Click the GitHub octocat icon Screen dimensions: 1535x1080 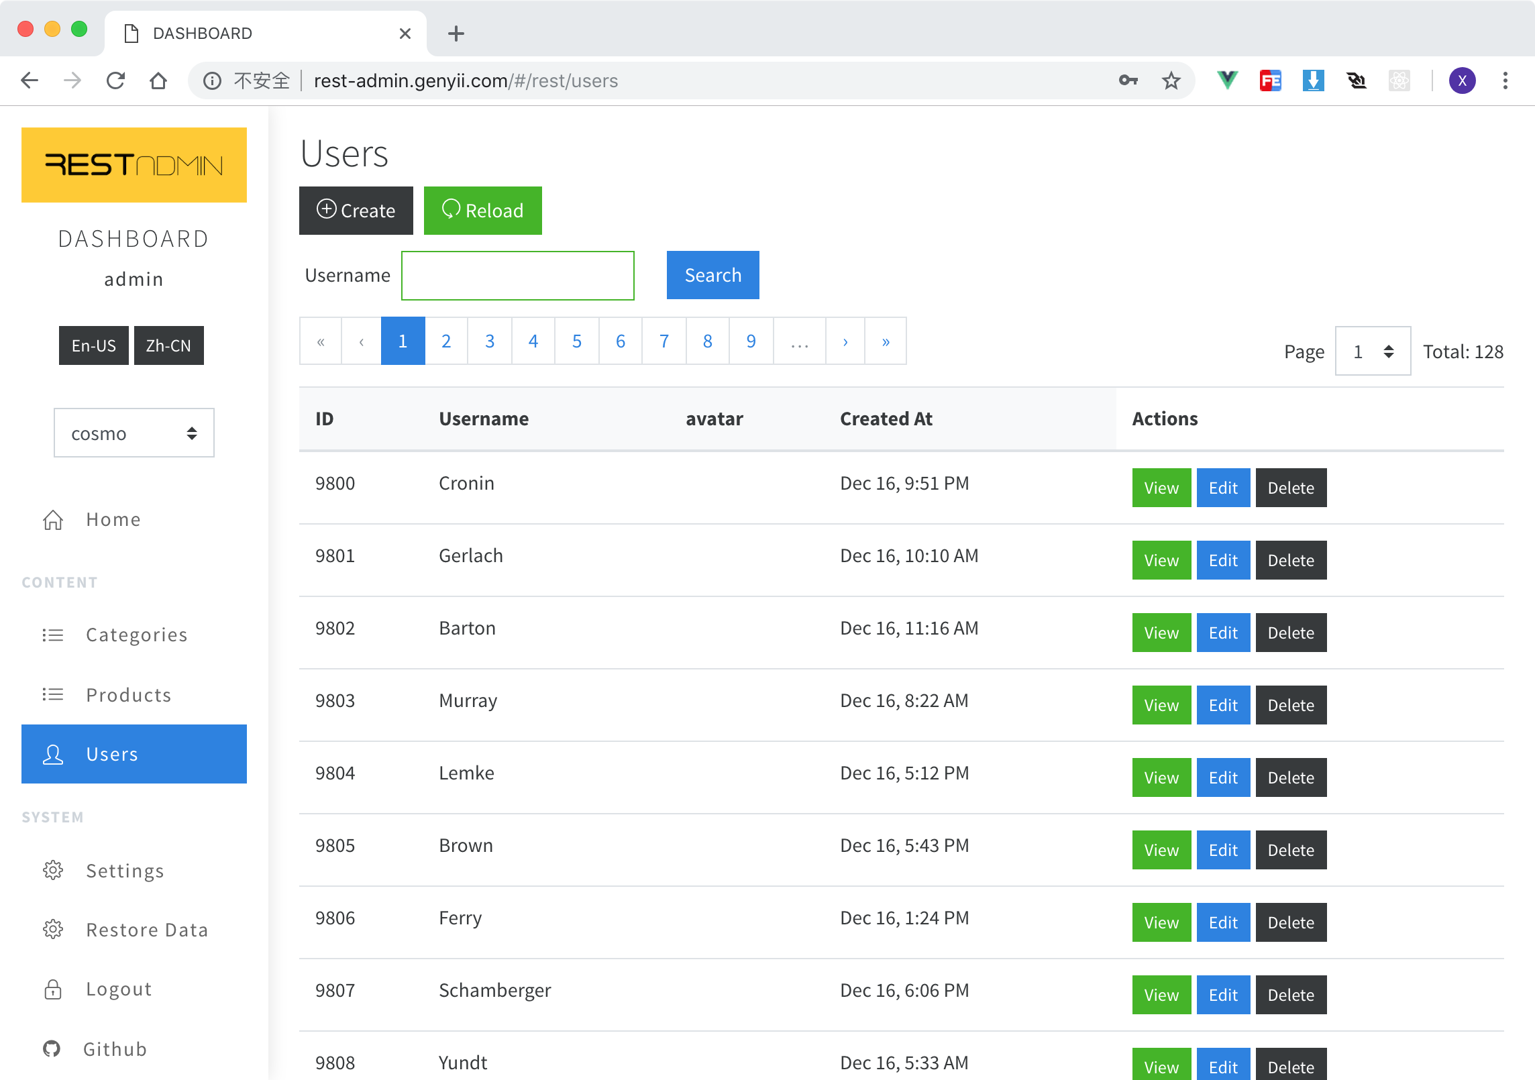pyautogui.click(x=52, y=1048)
